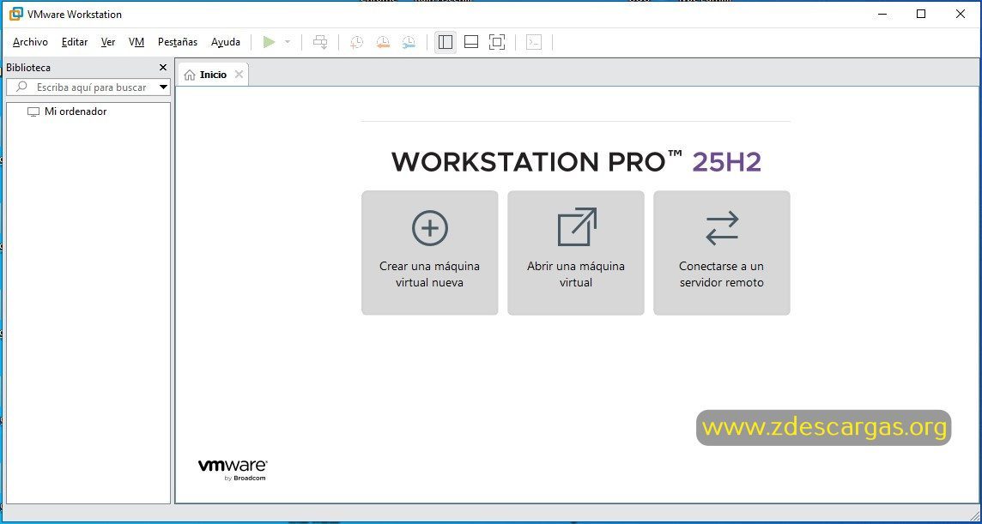Close the Biblioteca panel
The image size is (982, 524).
(163, 68)
